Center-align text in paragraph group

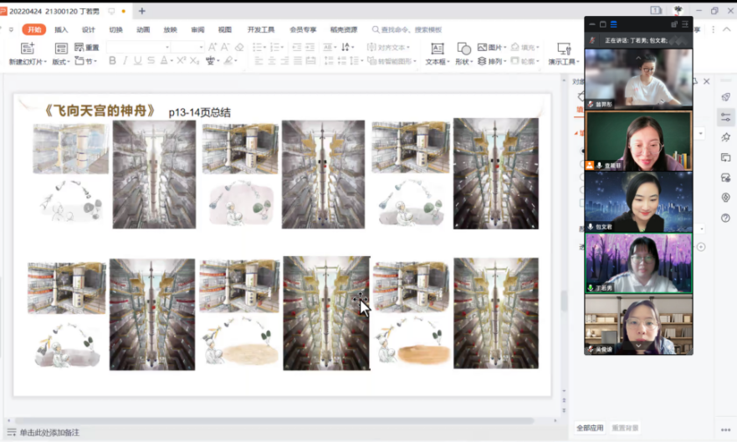272,60
